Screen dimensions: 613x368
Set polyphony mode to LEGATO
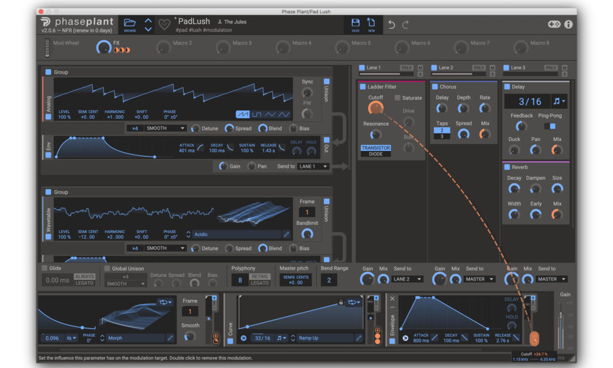[260, 283]
